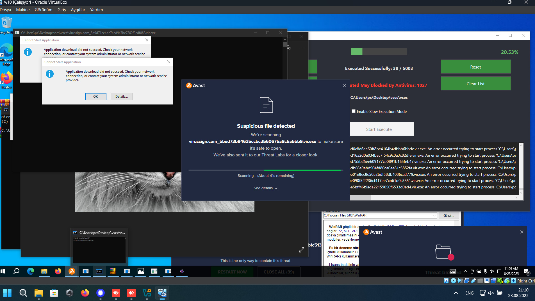This screenshot has height=301, width=535.
Task: Open host Microsoft Store taskbar icon
Action: click(x=54, y=293)
